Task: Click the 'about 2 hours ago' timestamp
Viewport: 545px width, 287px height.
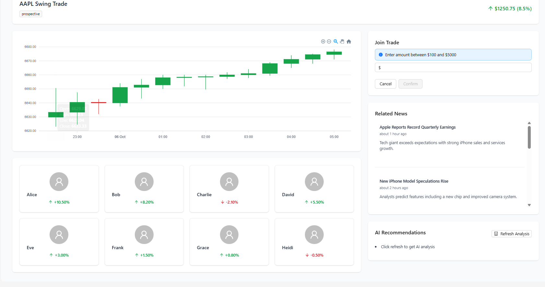Action: [394, 188]
